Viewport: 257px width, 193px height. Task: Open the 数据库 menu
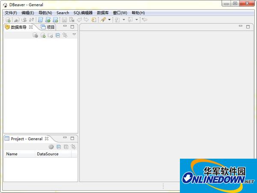103,13
